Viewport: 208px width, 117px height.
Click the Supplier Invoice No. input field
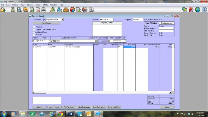69,41
